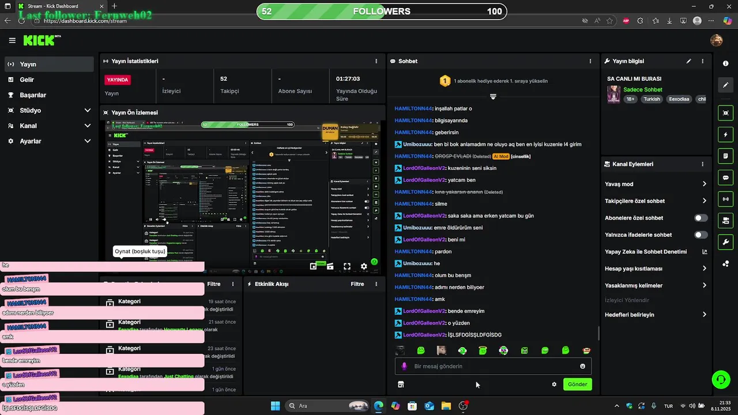Click the browser address bar URL
Image resolution: width=738 pixels, height=415 pixels.
[85, 21]
